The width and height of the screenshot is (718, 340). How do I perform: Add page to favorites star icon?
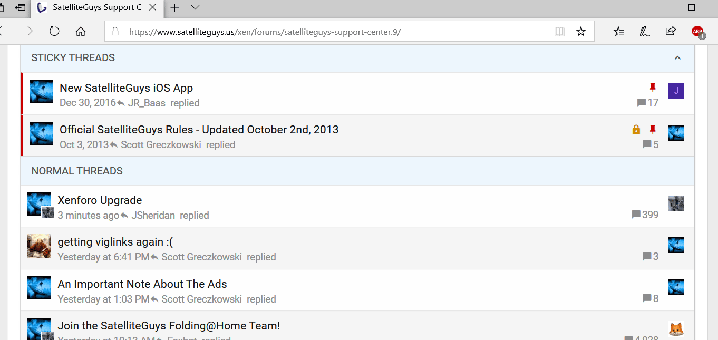[x=581, y=32]
